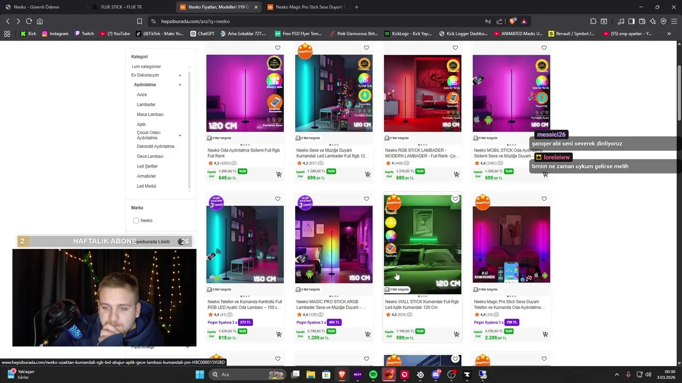Close the Neeko Fiyatları tab
Image resolution: width=682 pixels, height=383 pixels.
(256, 7)
